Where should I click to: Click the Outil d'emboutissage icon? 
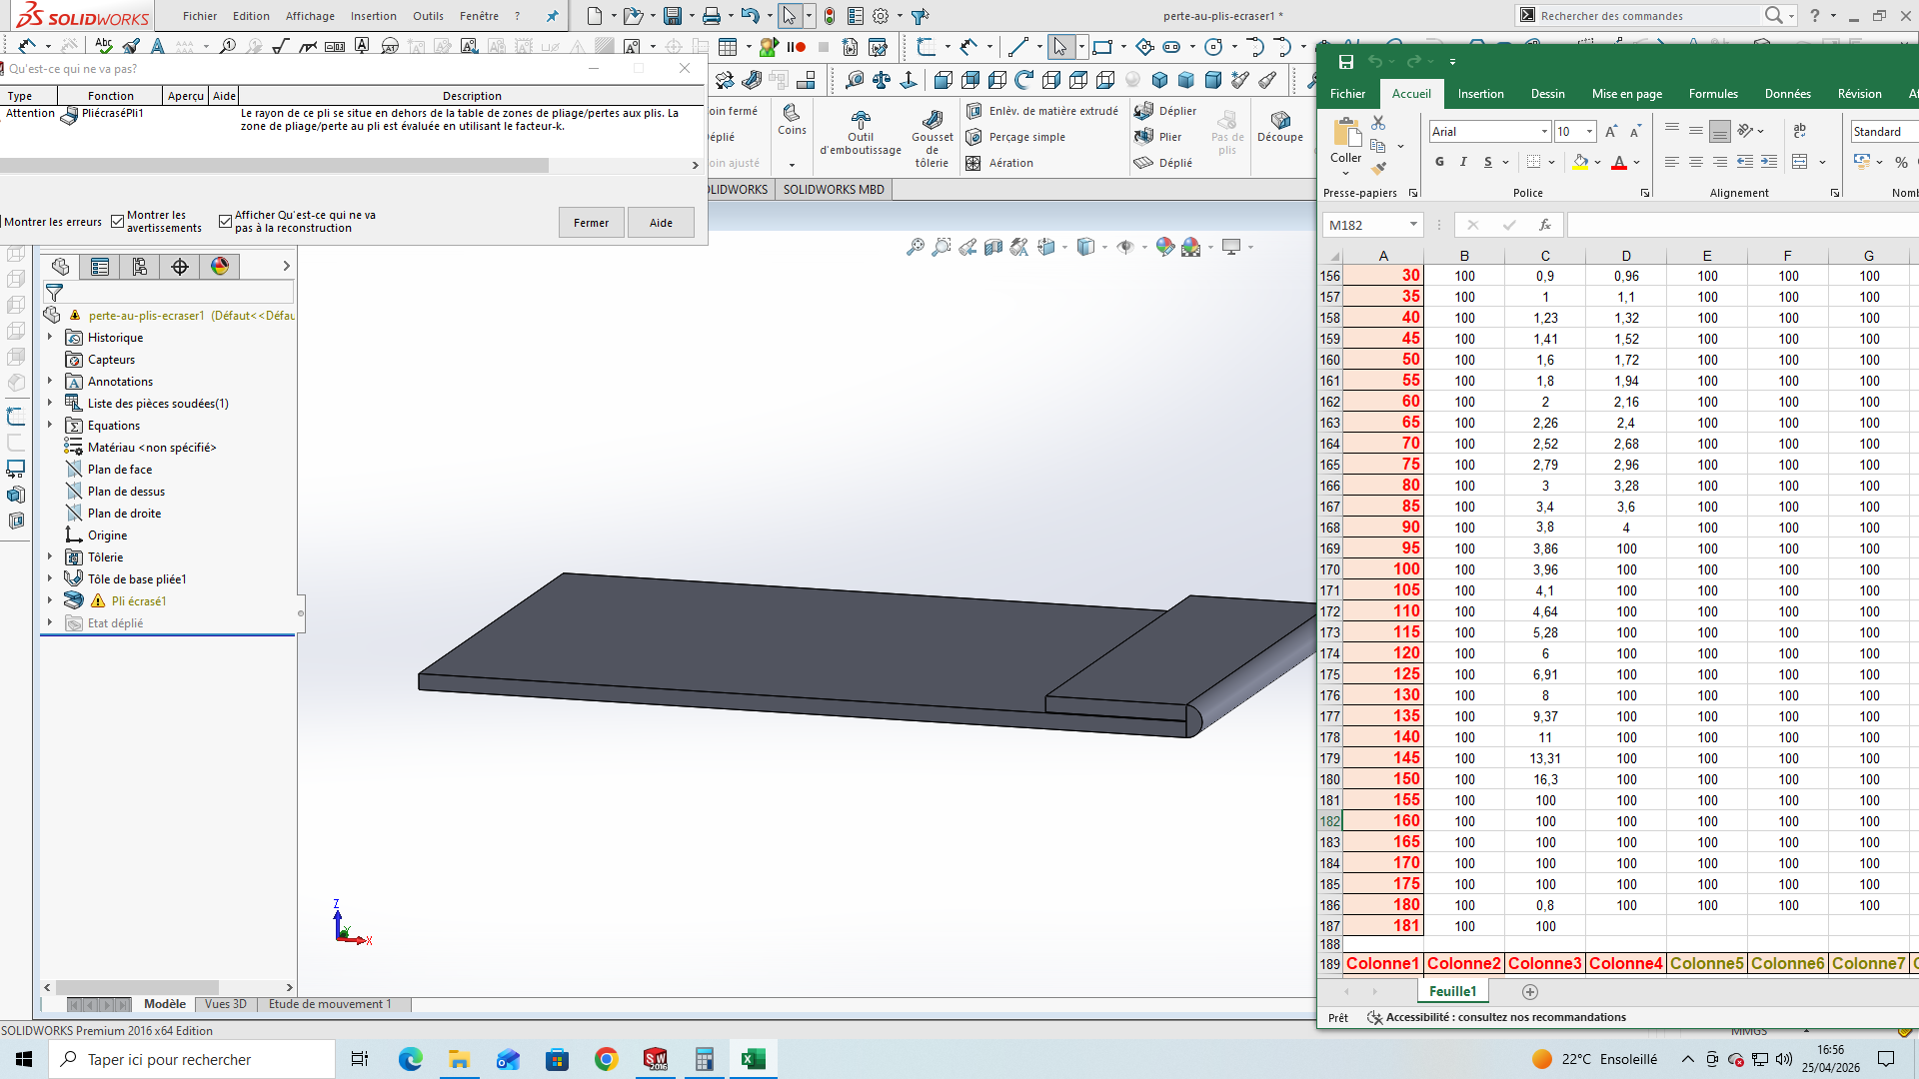861,120
